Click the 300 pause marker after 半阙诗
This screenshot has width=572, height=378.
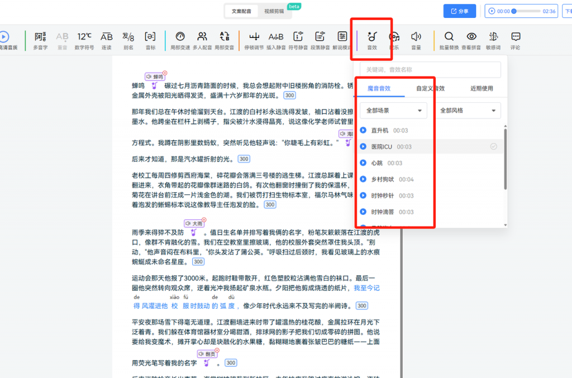click(x=362, y=306)
